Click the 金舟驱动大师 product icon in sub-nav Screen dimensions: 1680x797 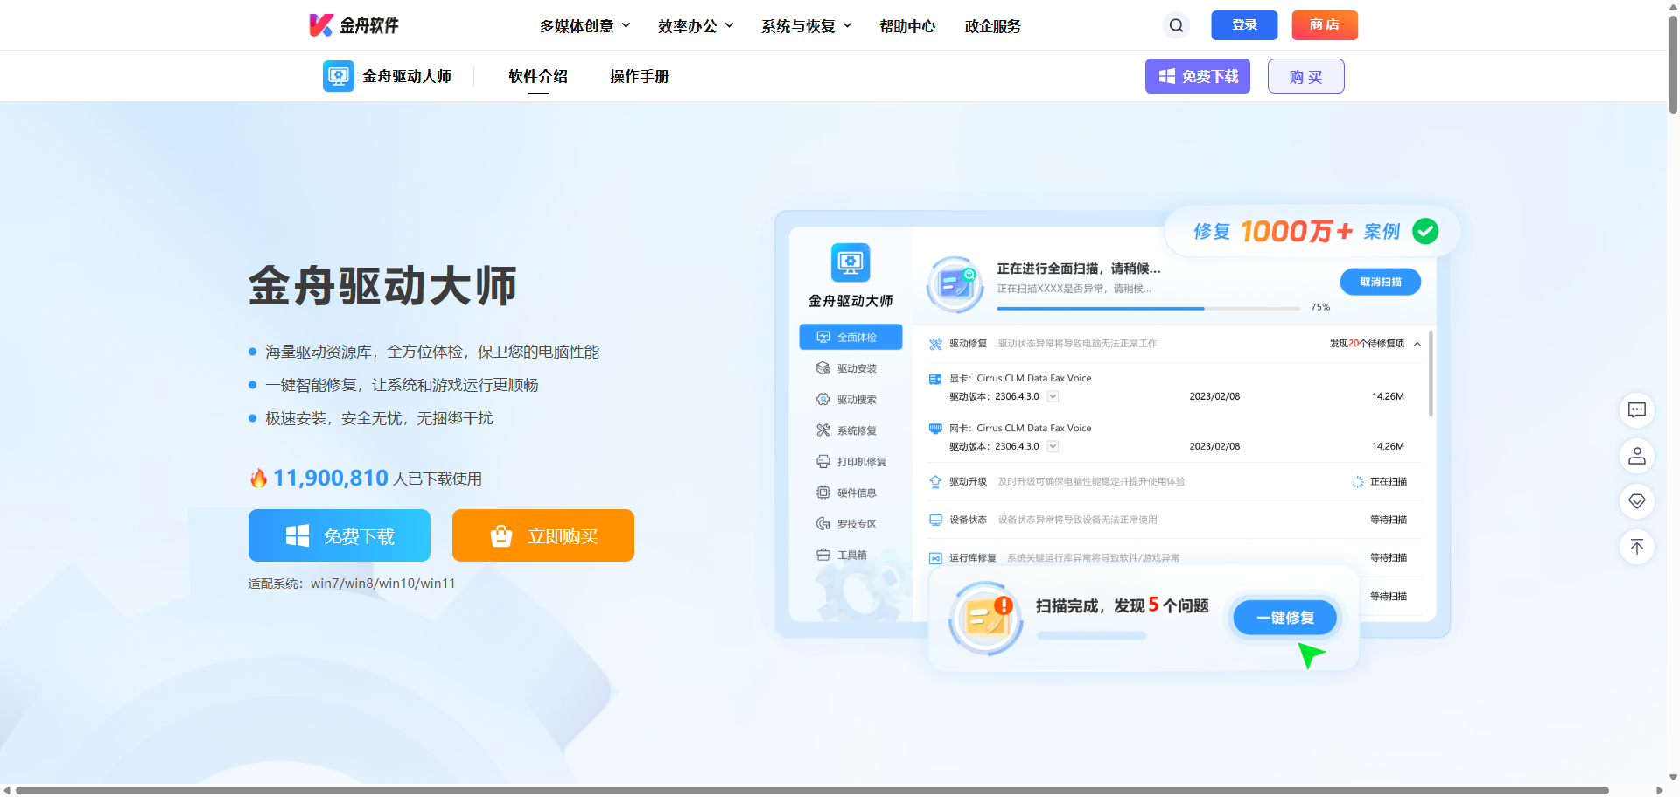pyautogui.click(x=339, y=76)
